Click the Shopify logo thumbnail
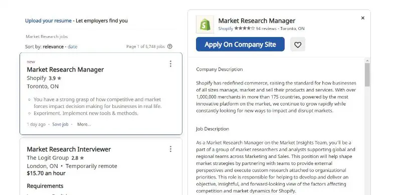401x195 pixels. pyautogui.click(x=205, y=24)
